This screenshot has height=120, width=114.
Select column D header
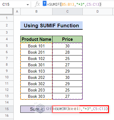click(98, 12)
